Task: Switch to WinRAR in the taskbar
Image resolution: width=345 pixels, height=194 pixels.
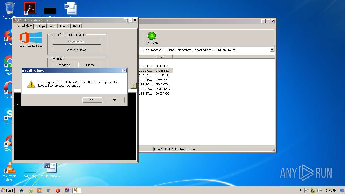Action: coord(67,190)
